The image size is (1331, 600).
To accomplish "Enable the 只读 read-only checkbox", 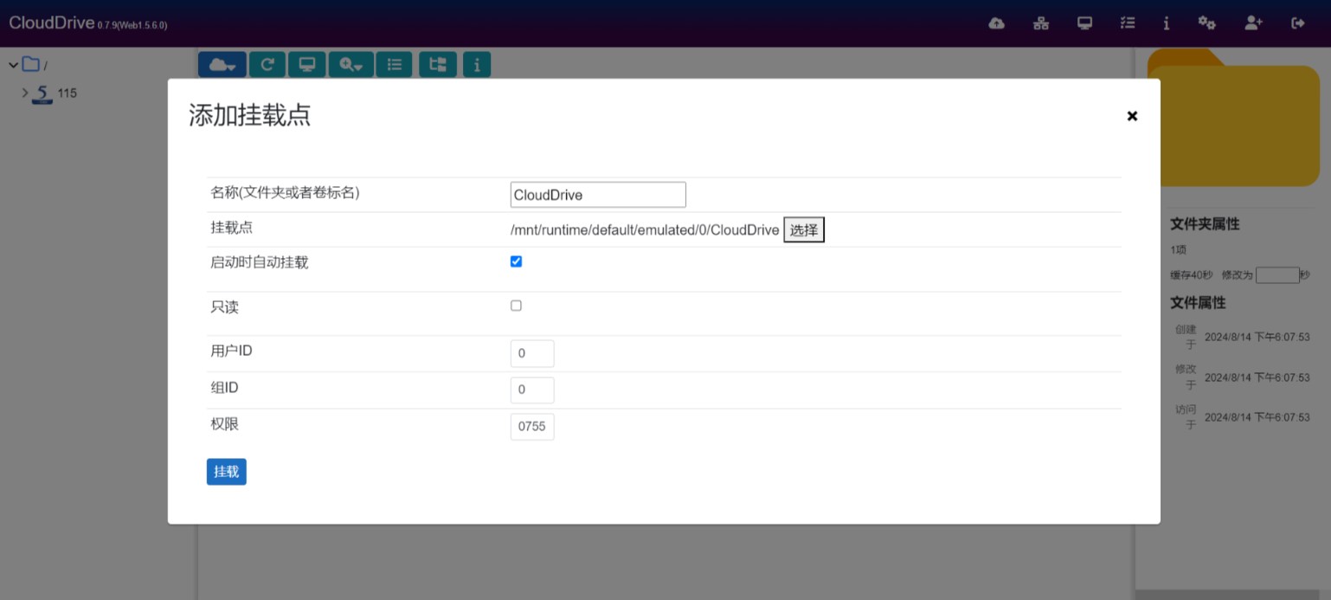I will pyautogui.click(x=517, y=306).
